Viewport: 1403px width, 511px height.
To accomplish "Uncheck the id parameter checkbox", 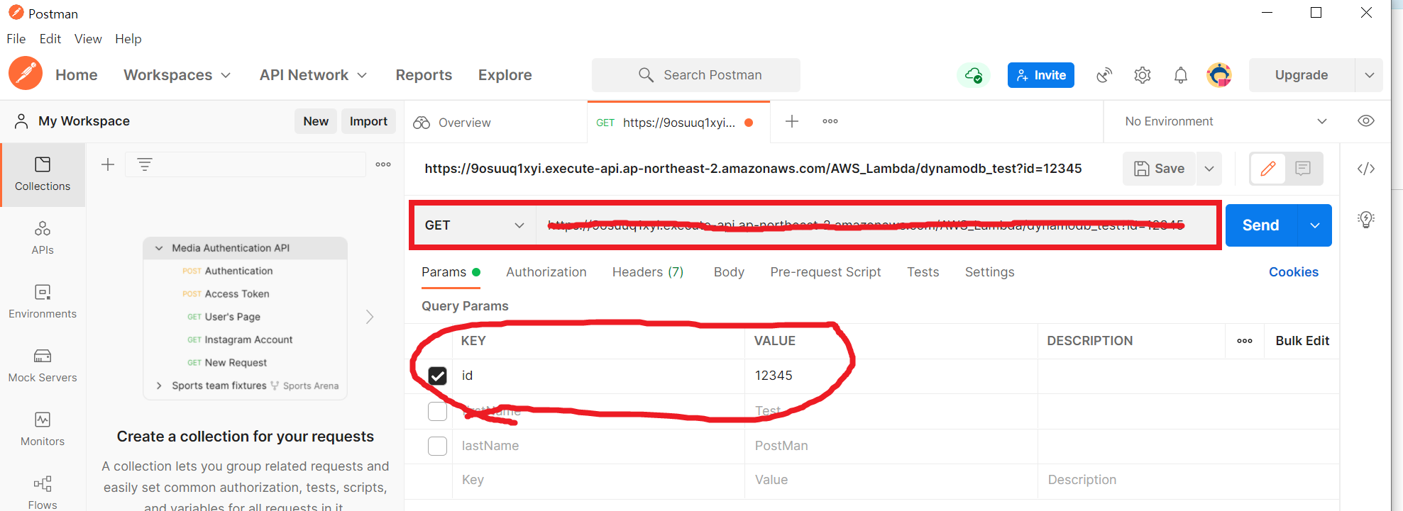I will [438, 376].
